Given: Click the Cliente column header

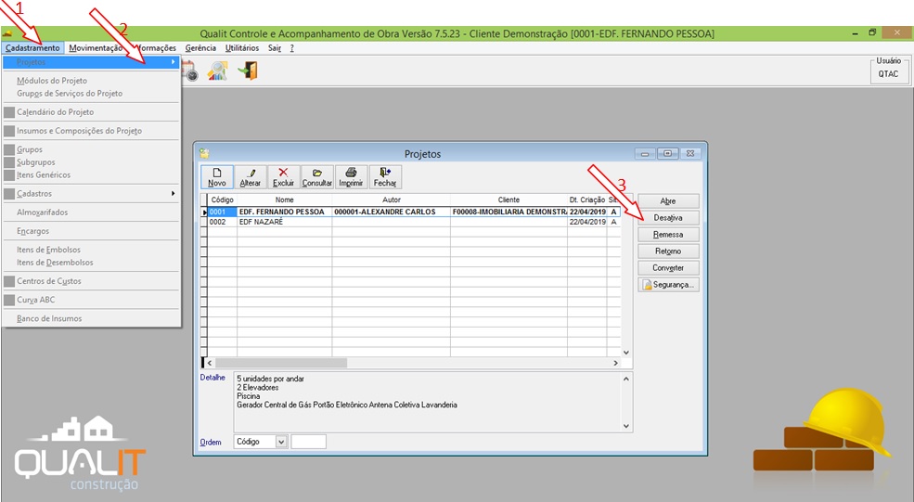Looking at the screenshot, I should (508, 200).
